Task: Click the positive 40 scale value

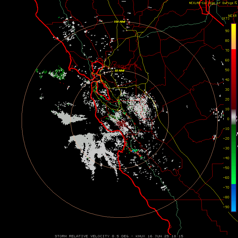Action: [x=227, y=80]
